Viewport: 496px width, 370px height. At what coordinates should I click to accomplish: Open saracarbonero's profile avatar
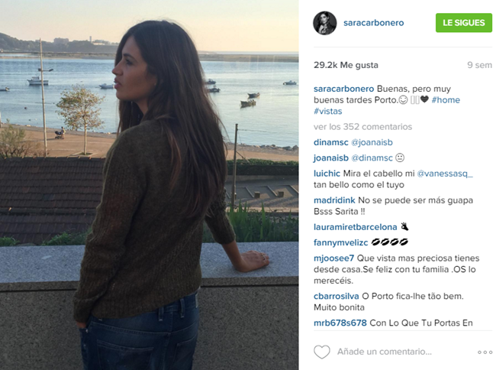(x=325, y=23)
